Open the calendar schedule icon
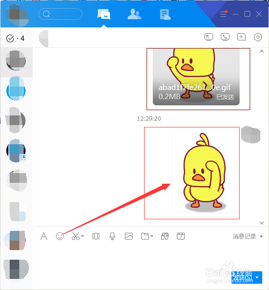This screenshot has width=269, height=290. [181, 236]
